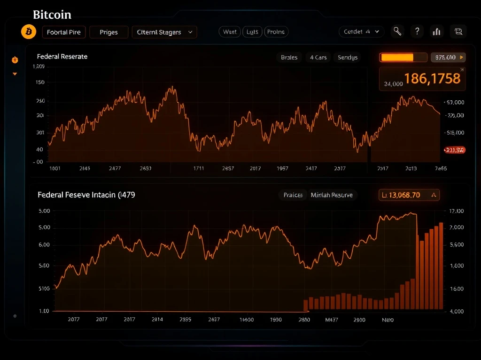Select the Praices tab in lower chart
The width and height of the screenshot is (481, 360).
point(293,195)
